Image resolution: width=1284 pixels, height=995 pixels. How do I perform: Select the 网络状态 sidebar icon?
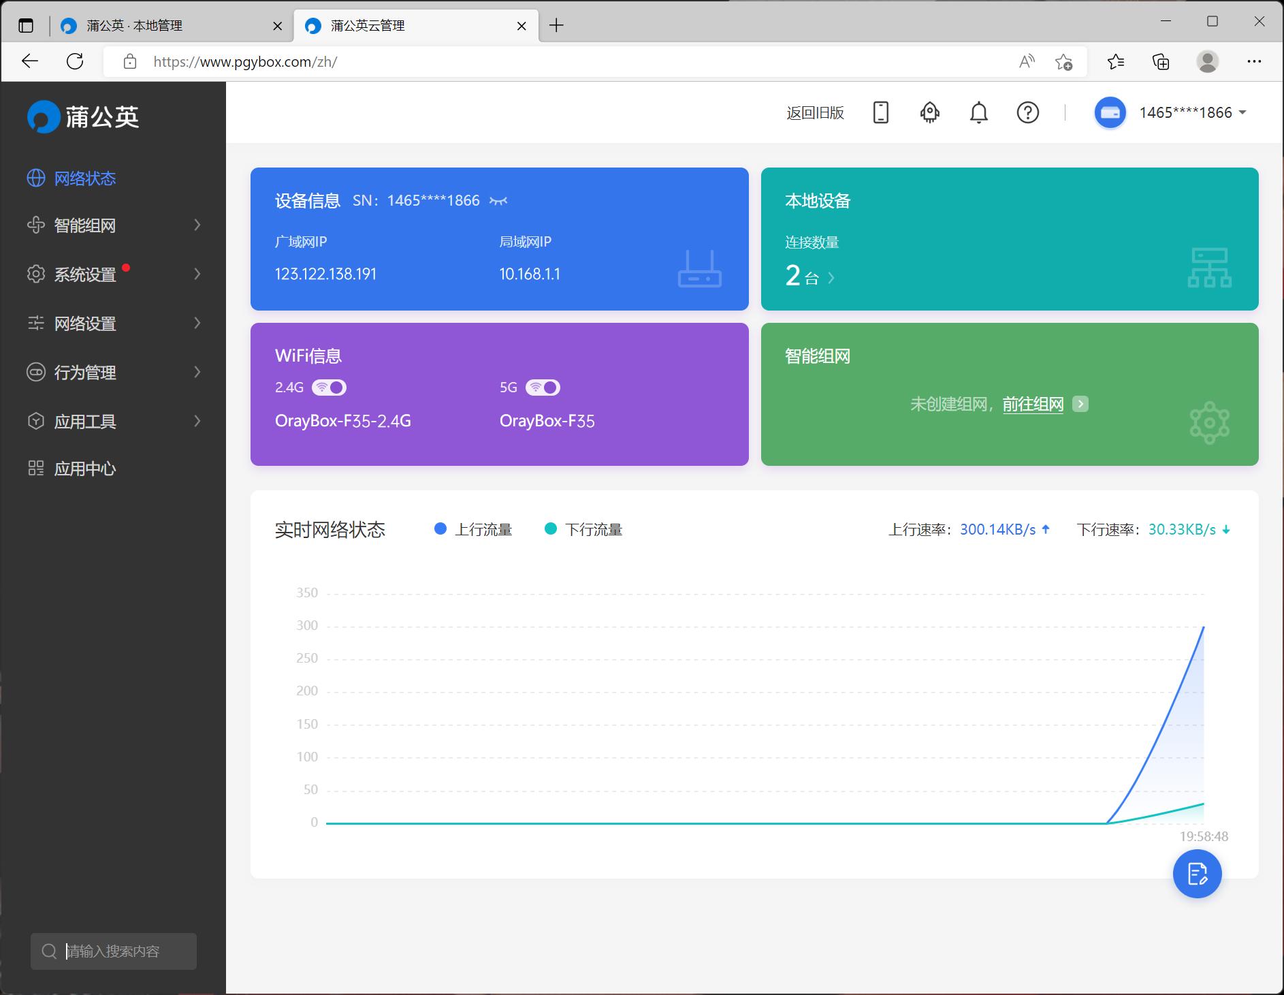tap(37, 178)
